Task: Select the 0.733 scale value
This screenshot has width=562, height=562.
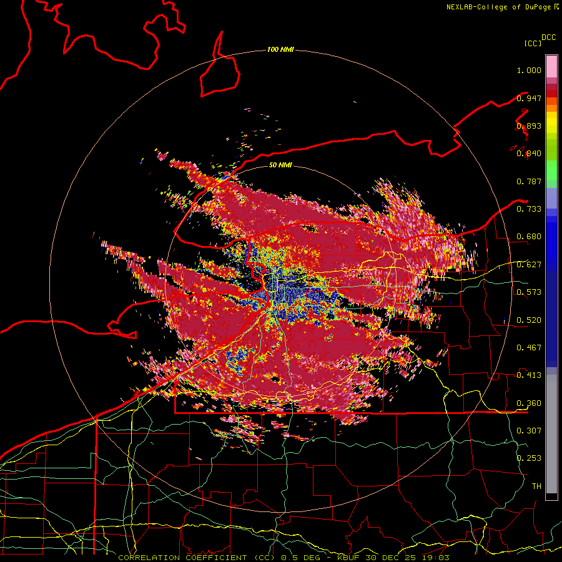Action: tap(529, 209)
